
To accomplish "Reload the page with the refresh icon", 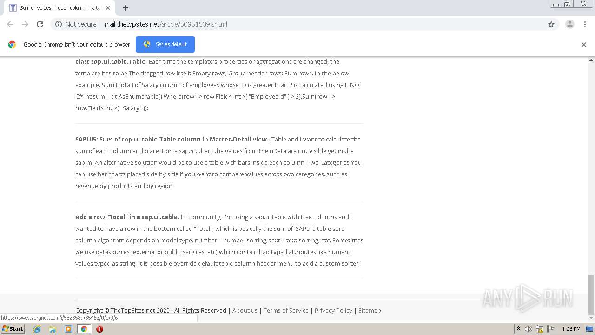I will pos(40,24).
